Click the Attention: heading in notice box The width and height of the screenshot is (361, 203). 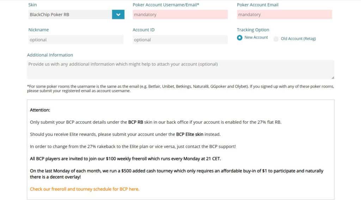40,110
